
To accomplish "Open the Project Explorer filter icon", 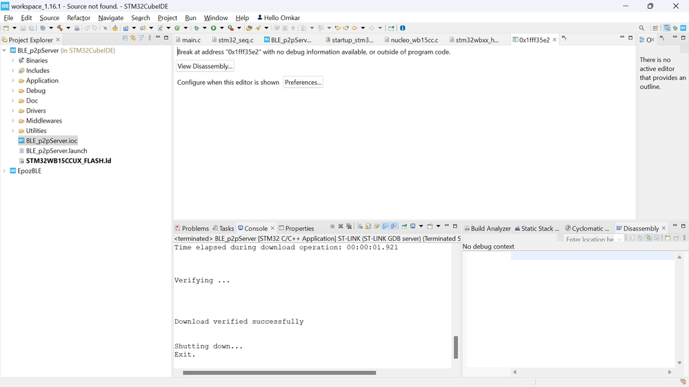I will tap(141, 38).
